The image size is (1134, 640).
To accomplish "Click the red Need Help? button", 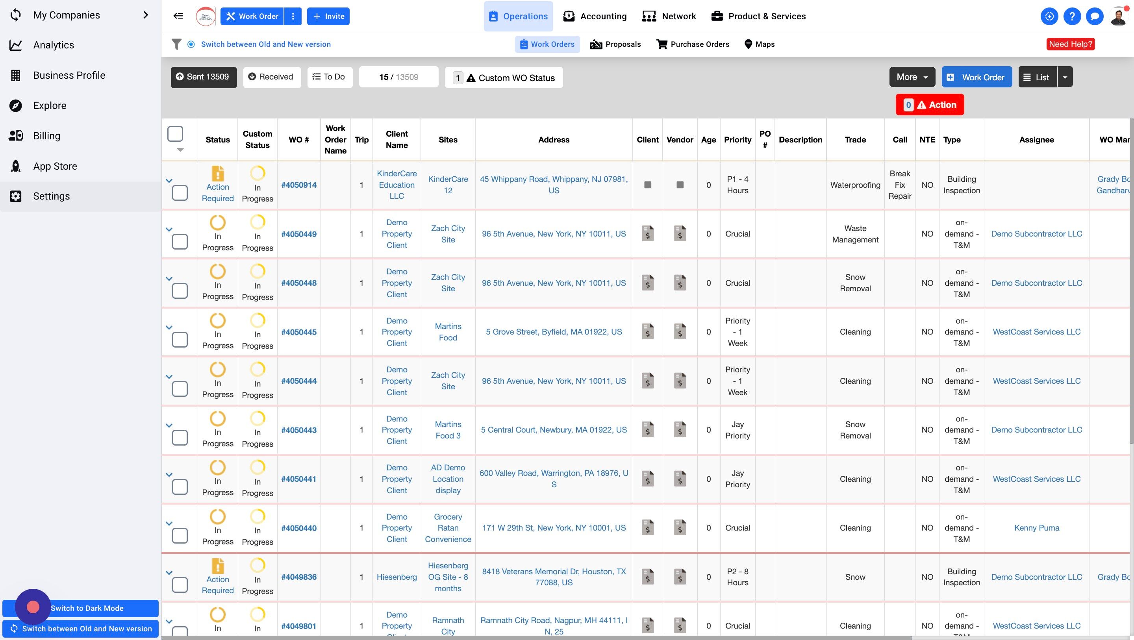I will click(1070, 44).
